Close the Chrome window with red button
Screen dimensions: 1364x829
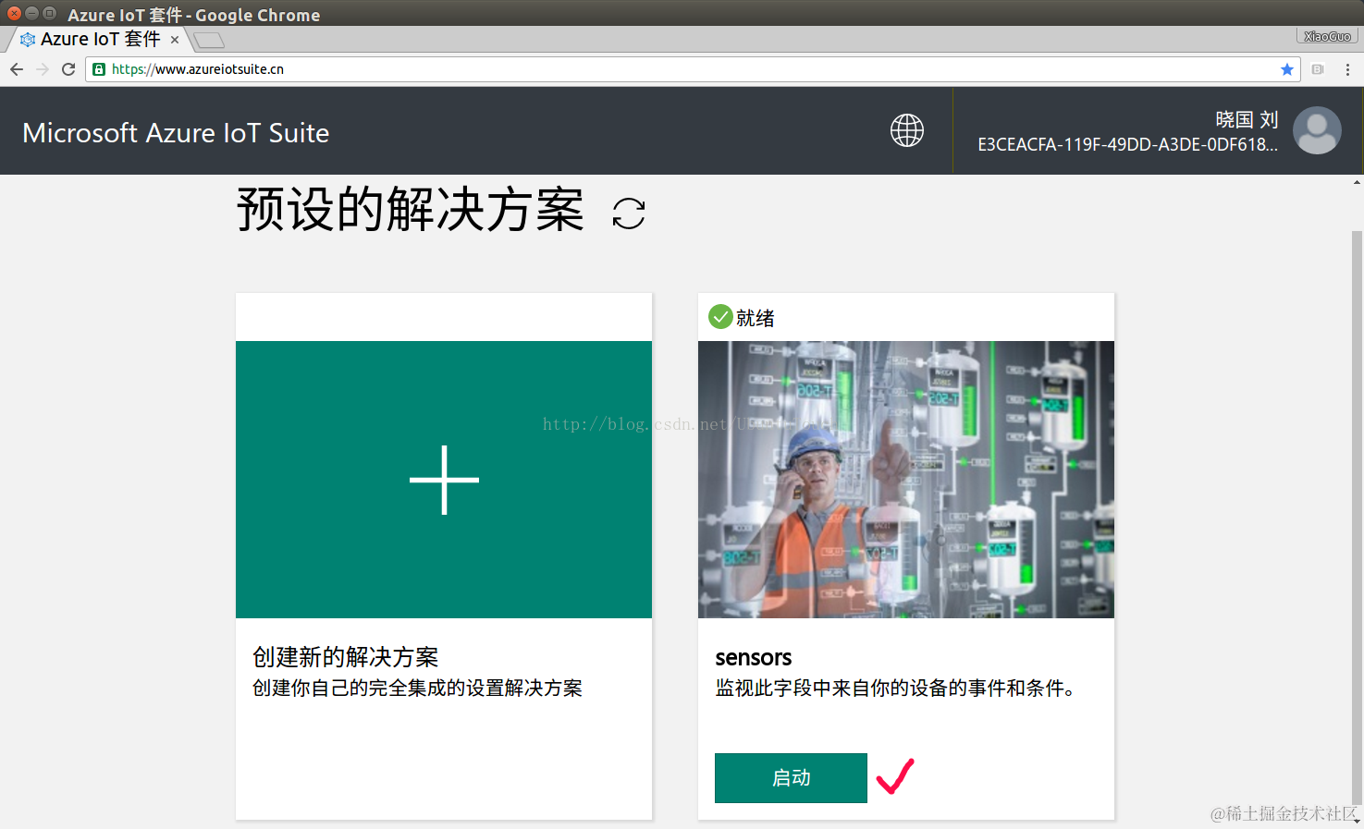pyautogui.click(x=14, y=13)
